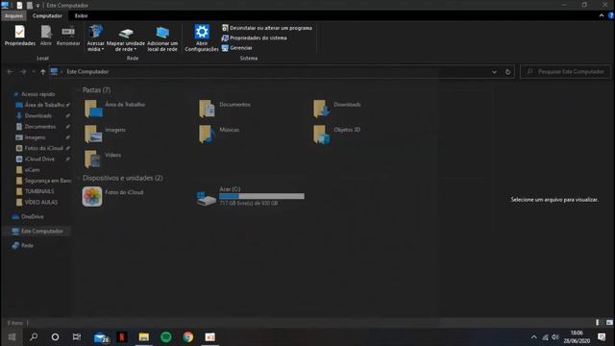Collapse the ribbon with chevron

[602, 15]
